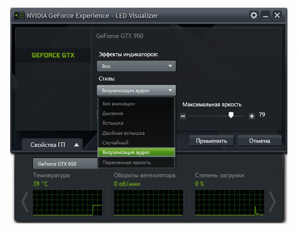Choose the Дыхание style option
298x231 pixels.
tap(136, 113)
